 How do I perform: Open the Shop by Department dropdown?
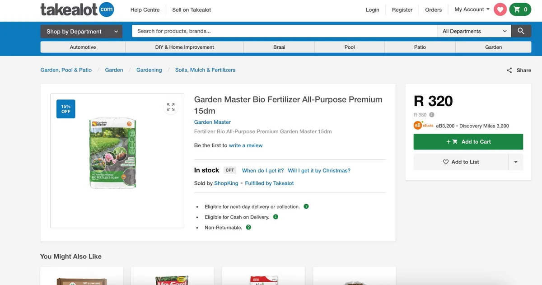81,32
